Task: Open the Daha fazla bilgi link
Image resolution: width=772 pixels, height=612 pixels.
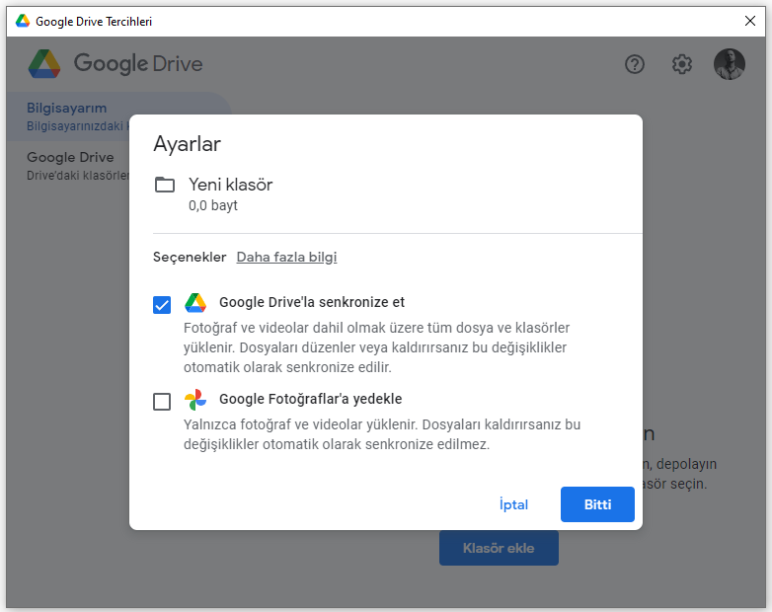Action: pos(286,258)
